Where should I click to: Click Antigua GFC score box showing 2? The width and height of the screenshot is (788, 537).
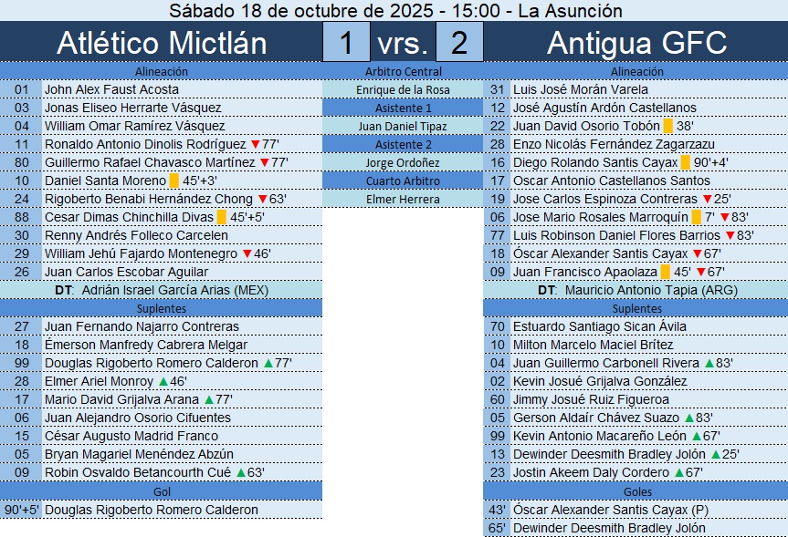pos(459,43)
